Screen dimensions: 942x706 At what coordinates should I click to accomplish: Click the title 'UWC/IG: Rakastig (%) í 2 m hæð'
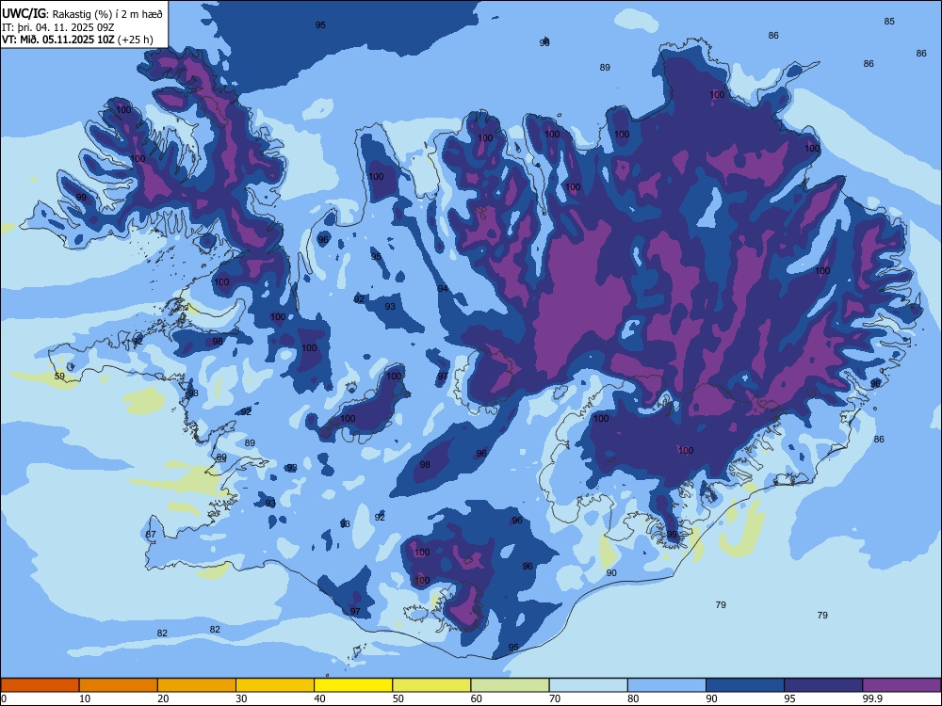[x=82, y=14]
